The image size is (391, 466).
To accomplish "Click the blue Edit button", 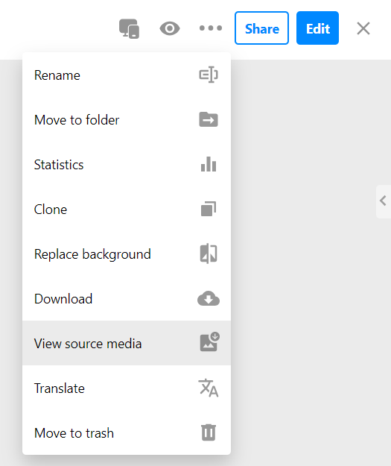I will pos(317,28).
